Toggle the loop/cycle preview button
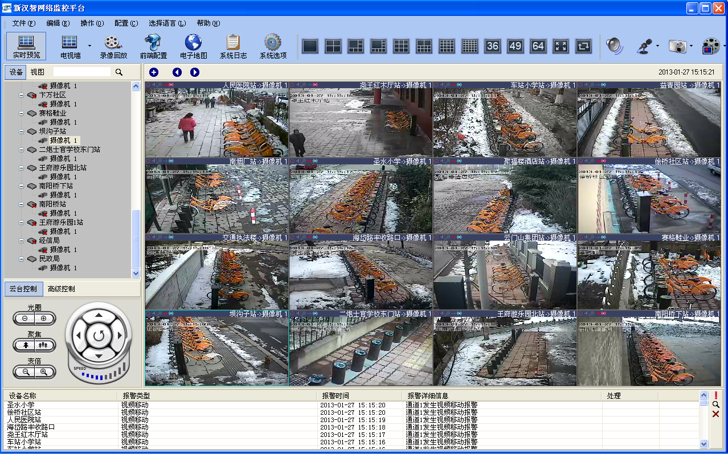Image resolution: width=728 pixels, height=454 pixels. (583, 46)
